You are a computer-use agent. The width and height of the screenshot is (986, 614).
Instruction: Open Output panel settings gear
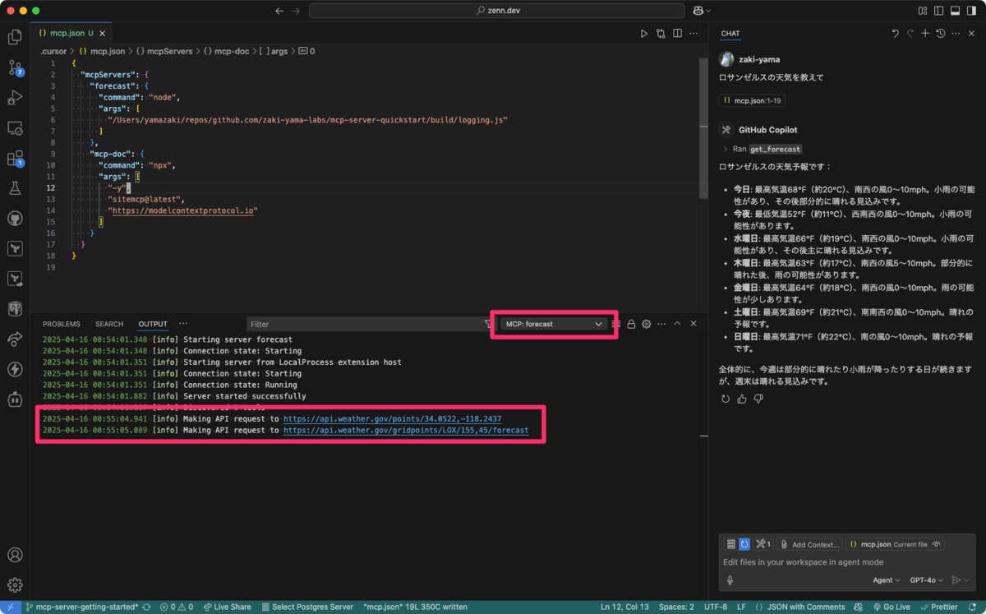point(647,324)
